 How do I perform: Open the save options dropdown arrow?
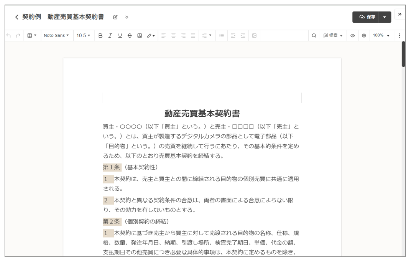pyautogui.click(x=385, y=17)
